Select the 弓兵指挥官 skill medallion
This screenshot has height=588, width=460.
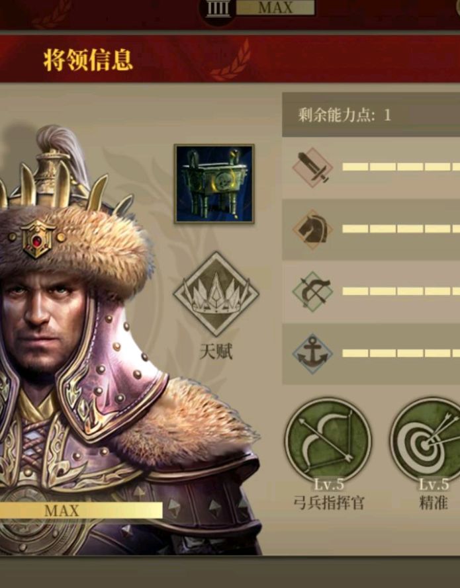(328, 441)
